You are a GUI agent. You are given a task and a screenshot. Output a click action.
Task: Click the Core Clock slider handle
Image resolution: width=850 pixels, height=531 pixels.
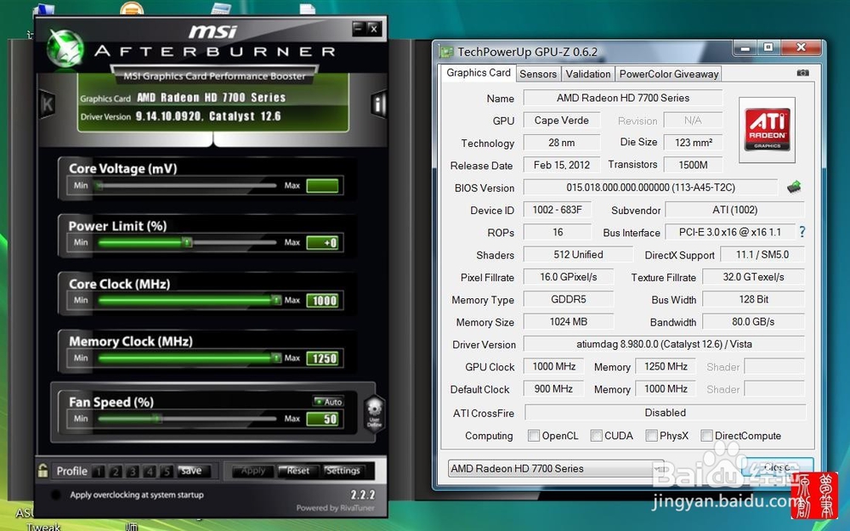pyautogui.click(x=276, y=300)
